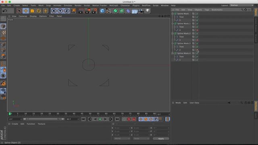Add a Camera object
258x145 pixels.
click(x=141, y=11)
